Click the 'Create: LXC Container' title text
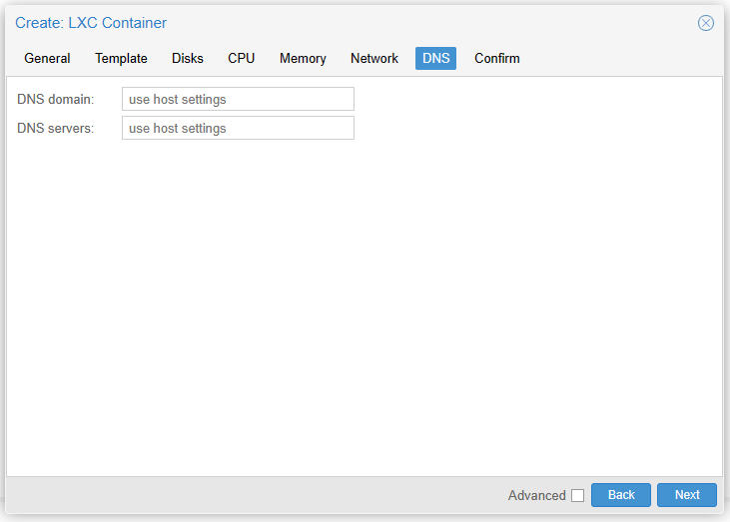The height and width of the screenshot is (522, 730). point(91,23)
